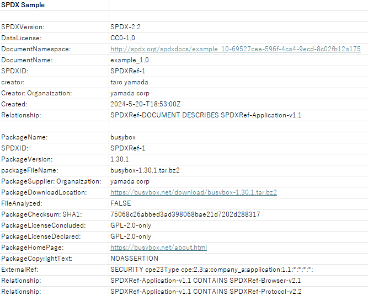368x296 pixels.
Task: Select the 'CONTAINS SPDXRef-Protocol-v2.2' relationship cell
Action: pyautogui.click(x=206, y=292)
